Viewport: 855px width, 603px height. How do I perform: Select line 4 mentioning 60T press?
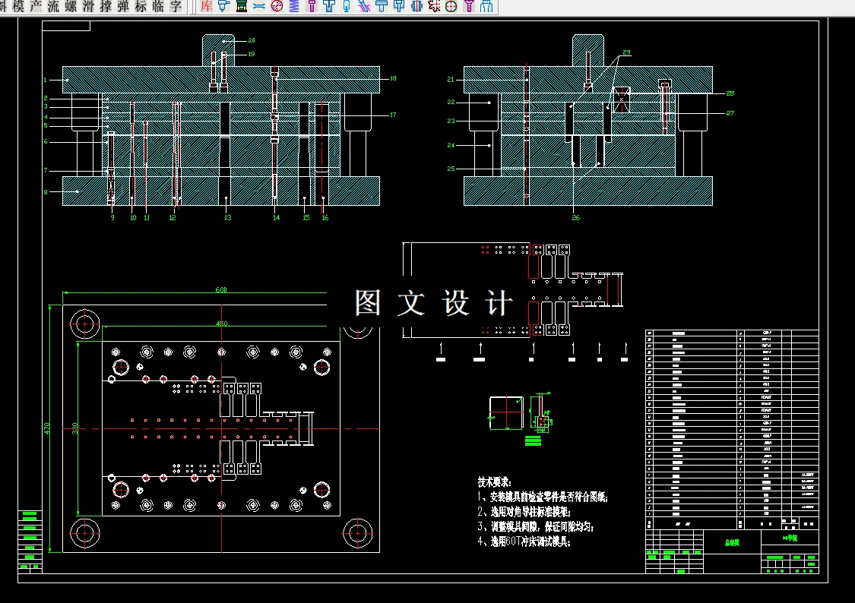tap(524, 541)
